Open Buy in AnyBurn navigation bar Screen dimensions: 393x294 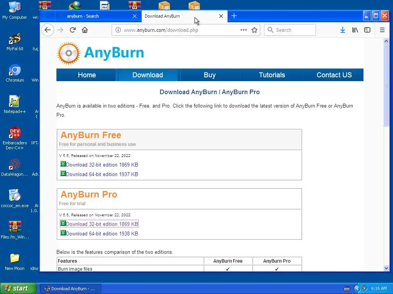(210, 75)
